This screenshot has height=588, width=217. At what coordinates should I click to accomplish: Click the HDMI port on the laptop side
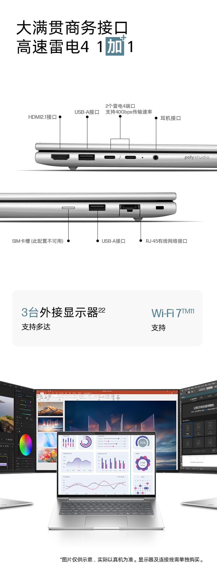point(60,157)
